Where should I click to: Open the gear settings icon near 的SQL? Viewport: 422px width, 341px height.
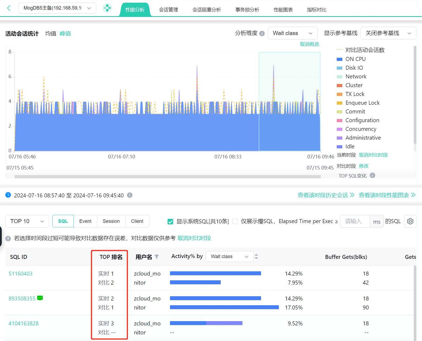click(x=410, y=221)
